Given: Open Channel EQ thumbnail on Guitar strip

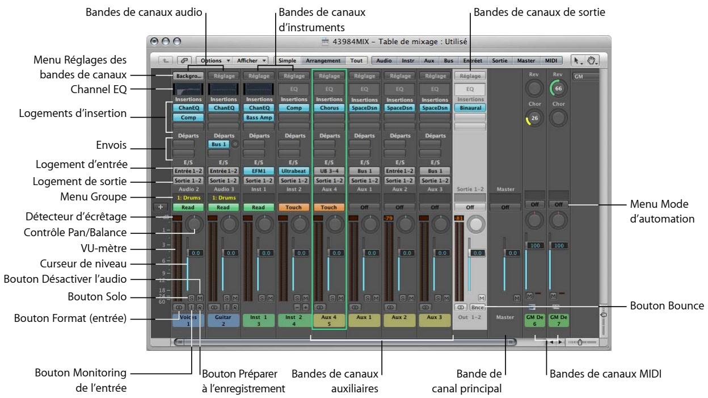Looking at the screenshot, I should tap(224, 89).
